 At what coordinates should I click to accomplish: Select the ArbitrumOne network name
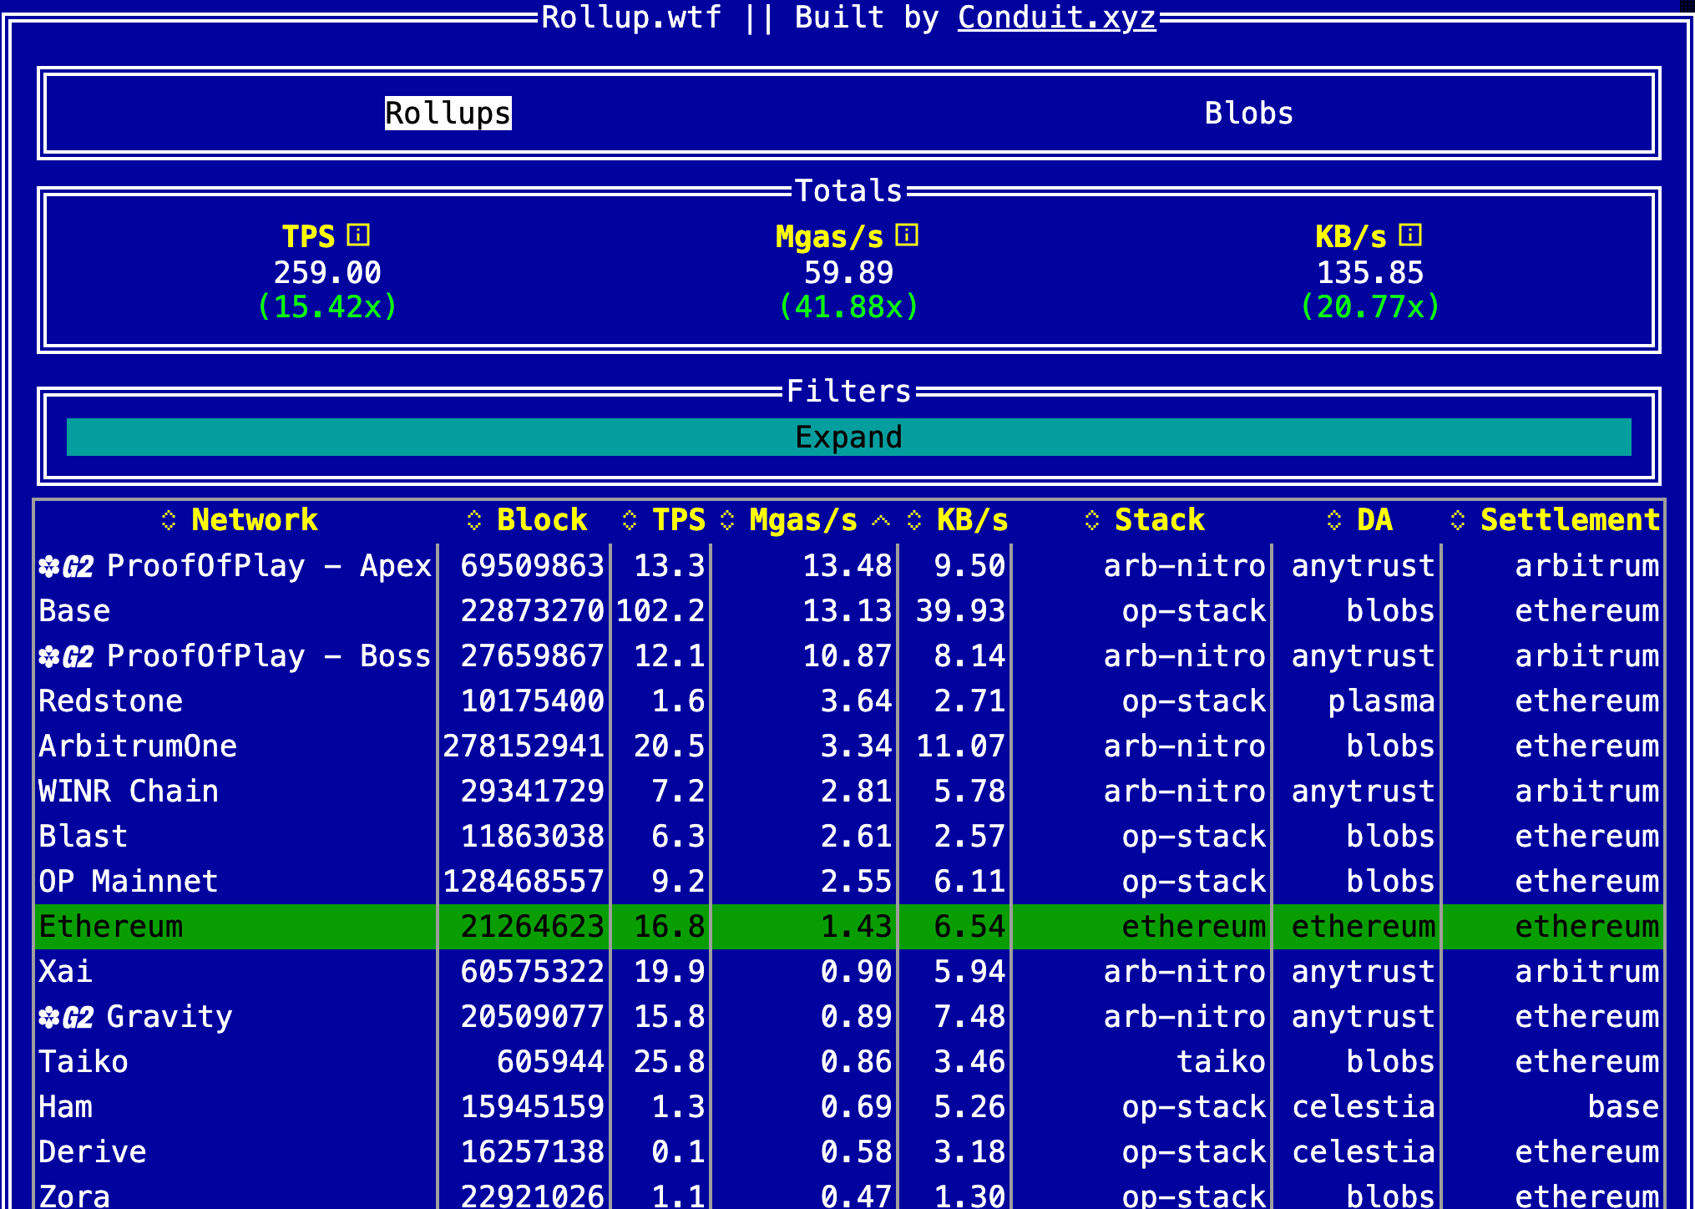(138, 746)
